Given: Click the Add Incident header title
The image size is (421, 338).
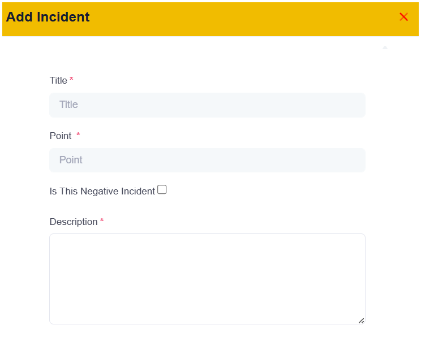Looking at the screenshot, I should point(48,17).
